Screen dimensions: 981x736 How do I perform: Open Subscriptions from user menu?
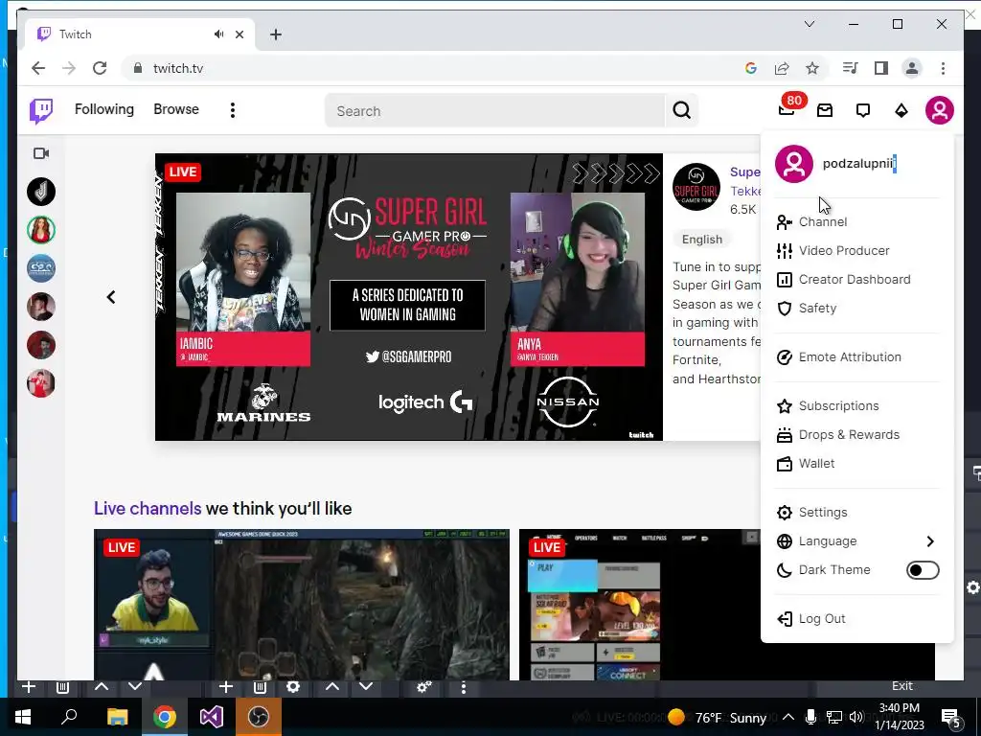(856, 406)
